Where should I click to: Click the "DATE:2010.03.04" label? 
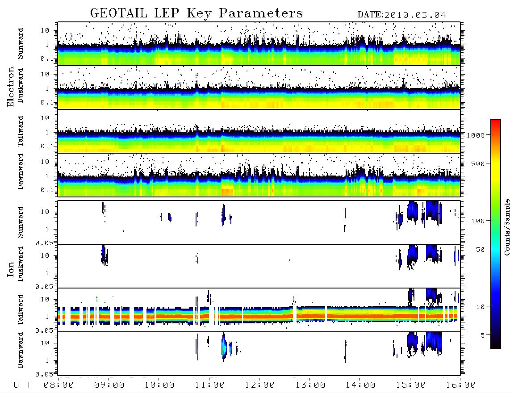[401, 15]
